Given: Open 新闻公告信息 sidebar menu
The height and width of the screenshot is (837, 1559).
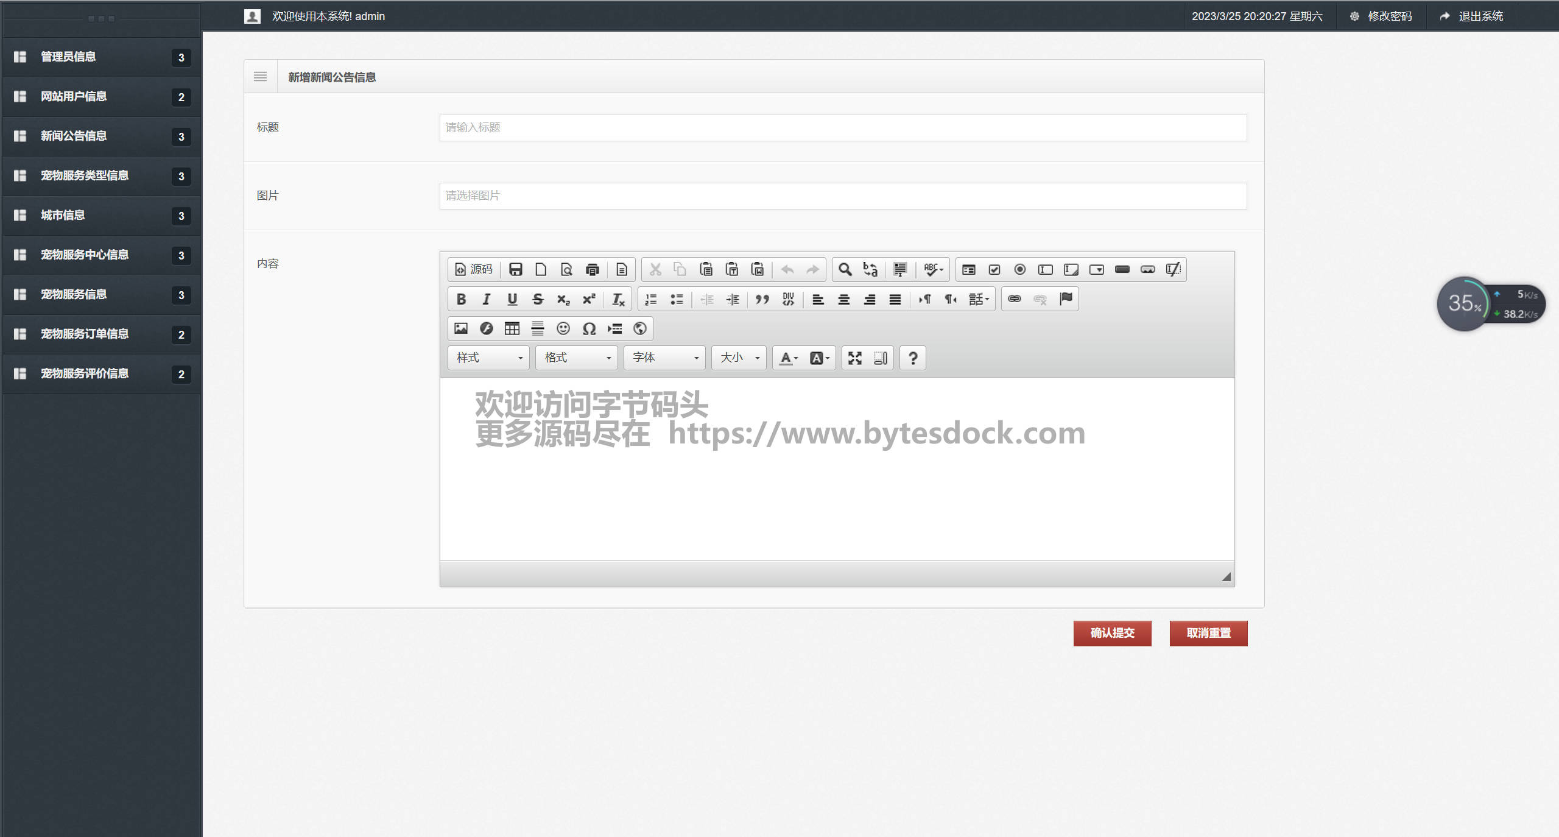Looking at the screenshot, I should pos(74,136).
